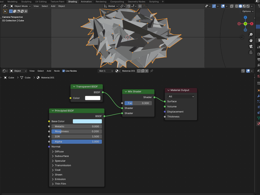Click the Z axis on navigation gizmo
Image resolution: width=260 pixels, height=195 pixels.
[245, 17]
